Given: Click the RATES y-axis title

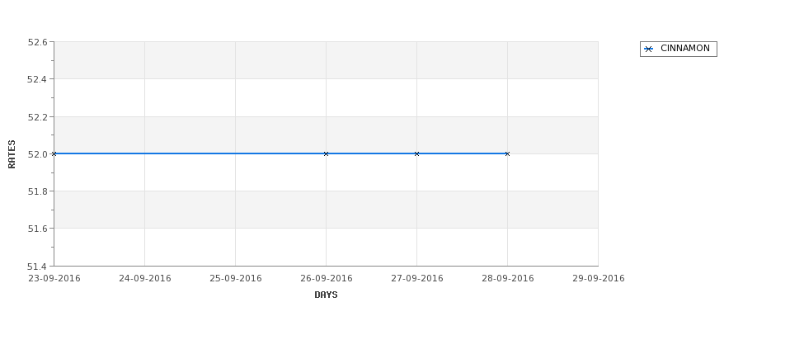Looking at the screenshot, I should click(12, 154).
